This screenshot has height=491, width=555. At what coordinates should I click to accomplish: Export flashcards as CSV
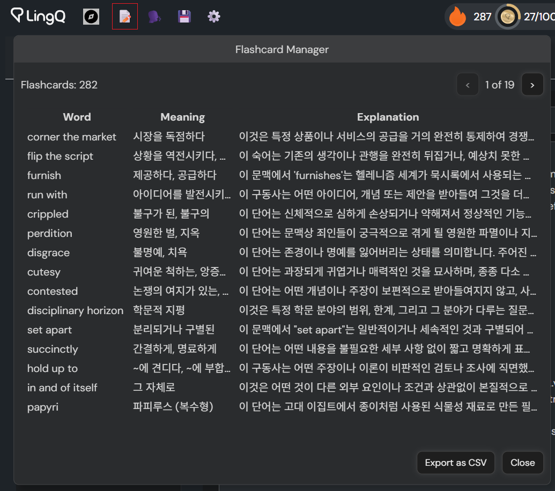456,463
